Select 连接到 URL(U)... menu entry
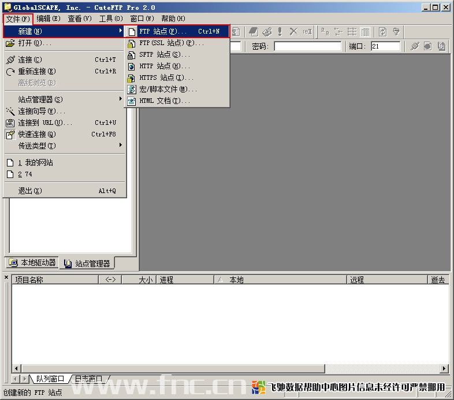Image resolution: width=454 pixels, height=400 pixels. coord(64,123)
